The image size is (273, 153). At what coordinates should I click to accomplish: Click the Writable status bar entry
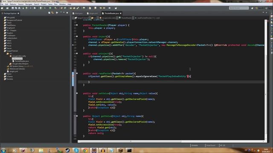pos(195,145)
